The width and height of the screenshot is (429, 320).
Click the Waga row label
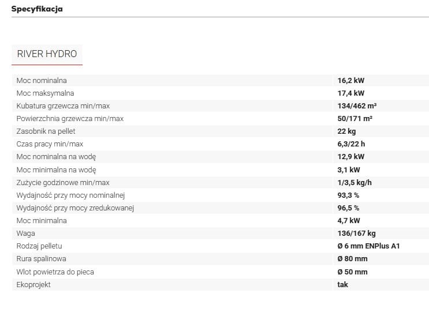pyautogui.click(x=26, y=234)
